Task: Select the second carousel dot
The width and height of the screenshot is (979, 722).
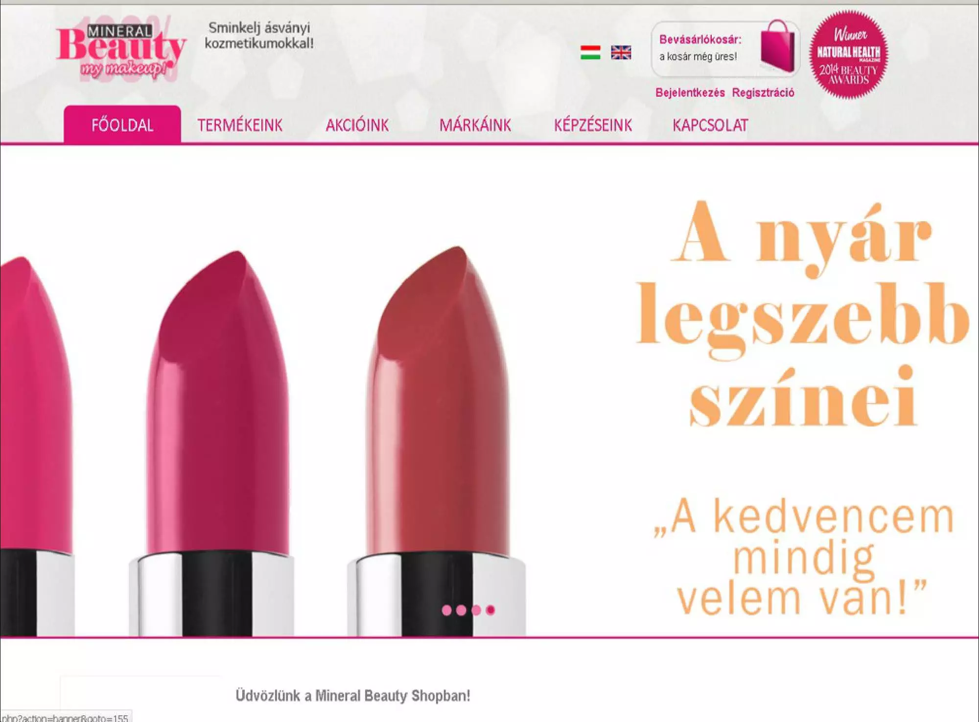Action: click(x=461, y=610)
